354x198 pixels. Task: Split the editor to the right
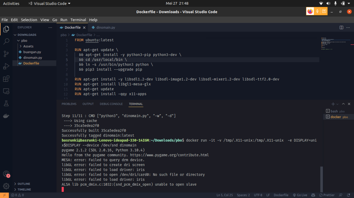[x=341, y=28]
